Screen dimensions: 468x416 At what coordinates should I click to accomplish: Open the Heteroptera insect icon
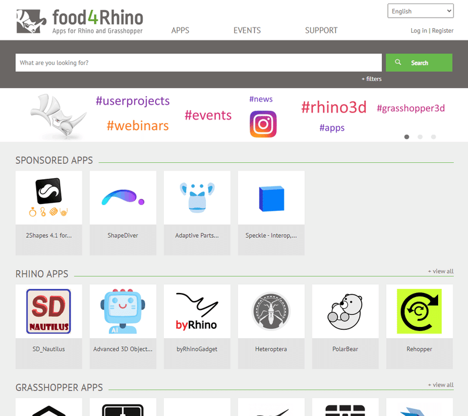tap(271, 311)
